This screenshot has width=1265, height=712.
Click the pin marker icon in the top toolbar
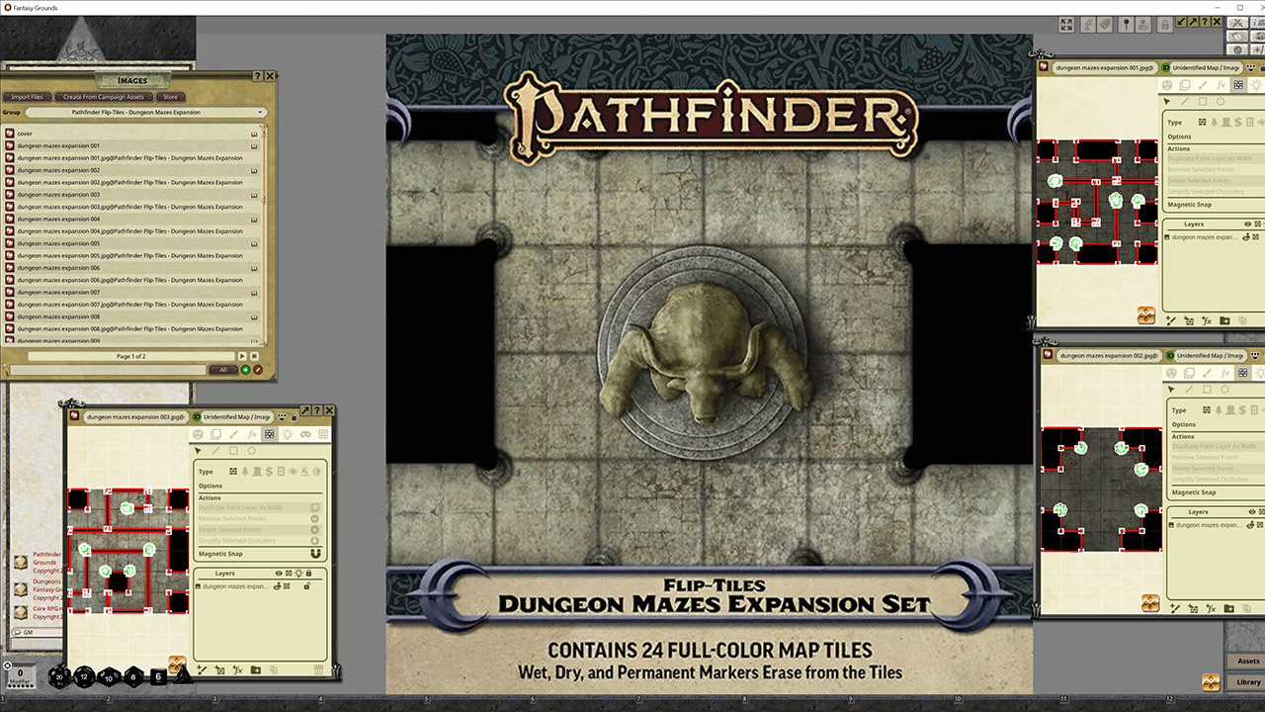coord(1127,24)
